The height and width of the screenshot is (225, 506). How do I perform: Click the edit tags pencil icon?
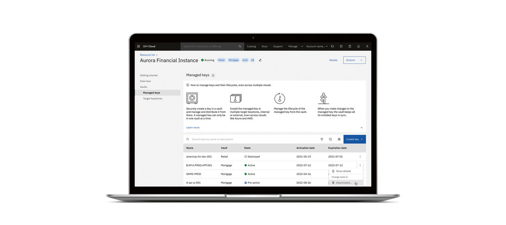click(260, 60)
